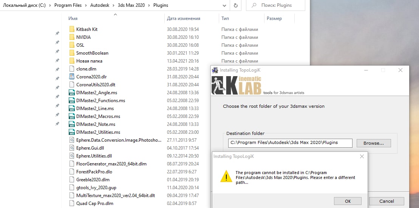Click the clone.dlm date 28.03.2019 14:28
This screenshot has width=419, height=208.
[183, 69]
